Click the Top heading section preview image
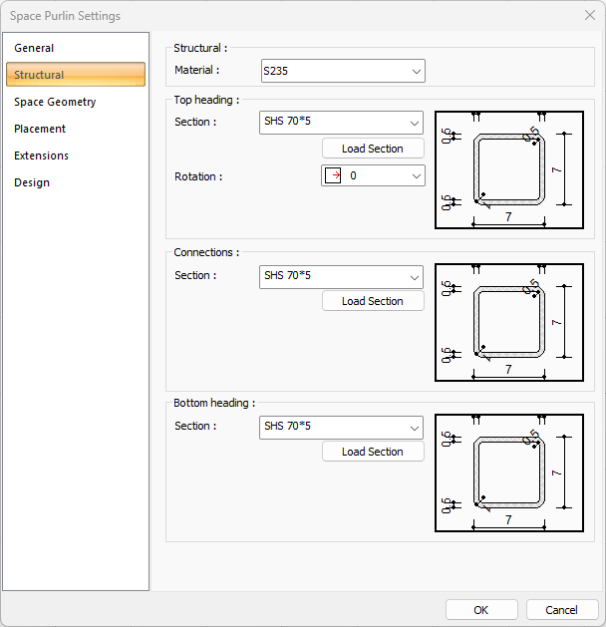 pyautogui.click(x=508, y=169)
